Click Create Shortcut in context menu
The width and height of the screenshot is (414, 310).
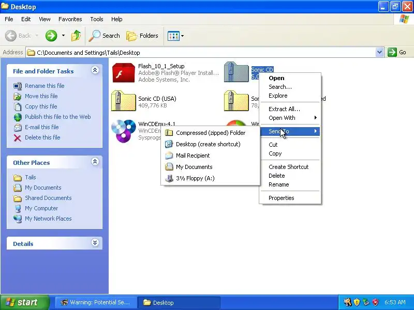pos(290,167)
